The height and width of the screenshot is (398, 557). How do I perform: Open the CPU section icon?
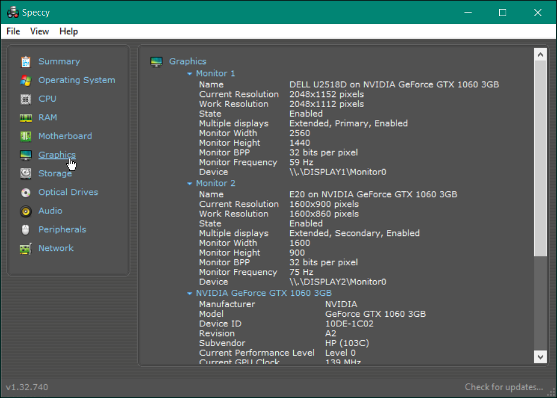click(25, 98)
